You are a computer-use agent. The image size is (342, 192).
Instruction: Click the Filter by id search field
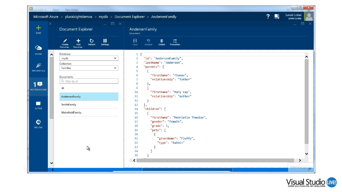(89, 81)
